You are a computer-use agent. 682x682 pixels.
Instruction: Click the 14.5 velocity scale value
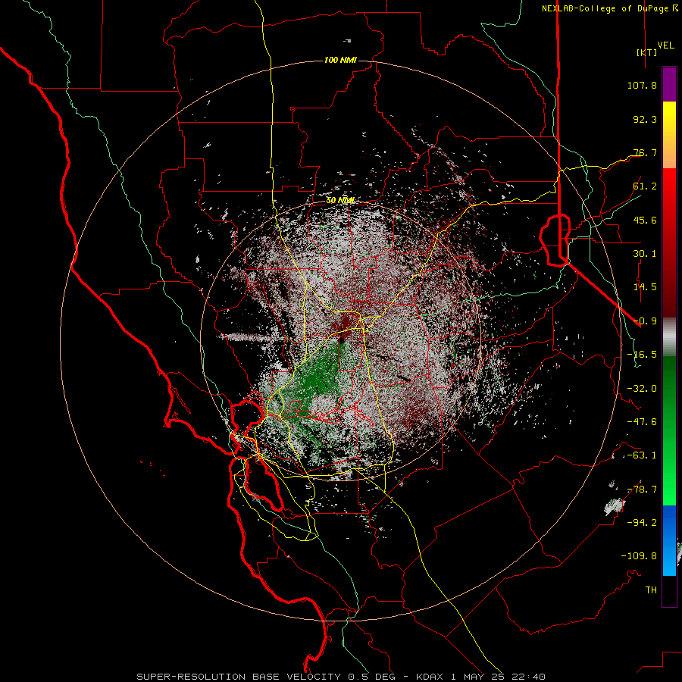coord(645,287)
